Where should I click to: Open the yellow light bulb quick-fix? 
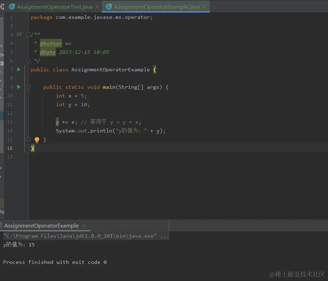(37, 140)
